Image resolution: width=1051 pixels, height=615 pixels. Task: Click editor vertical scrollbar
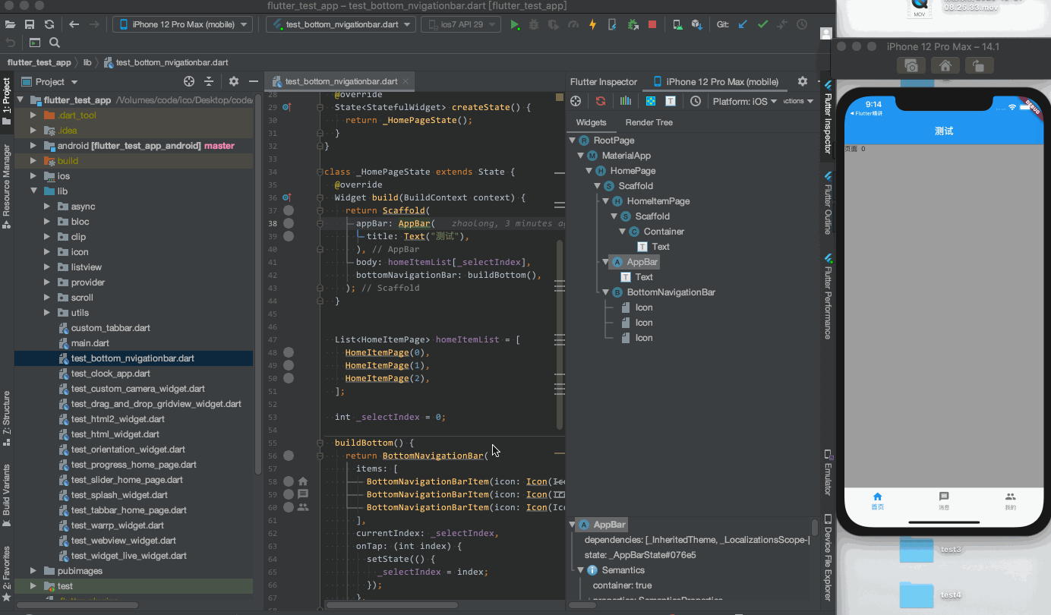point(560,334)
